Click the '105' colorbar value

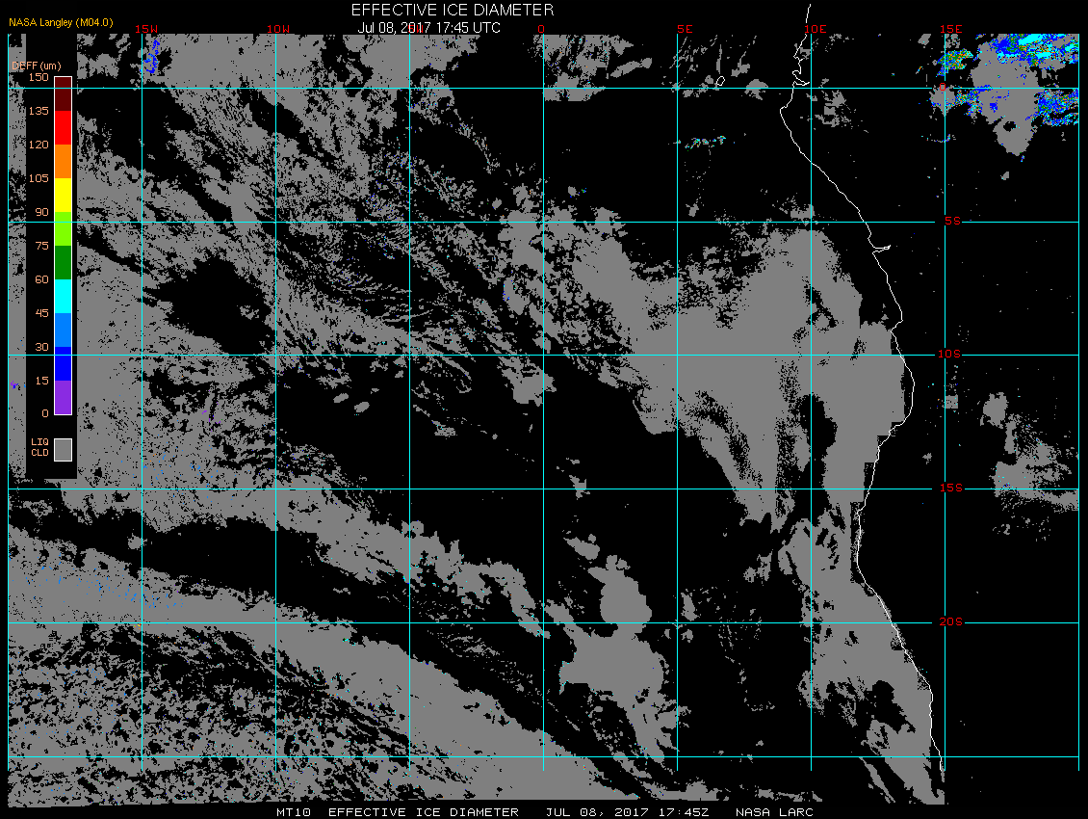coord(39,178)
